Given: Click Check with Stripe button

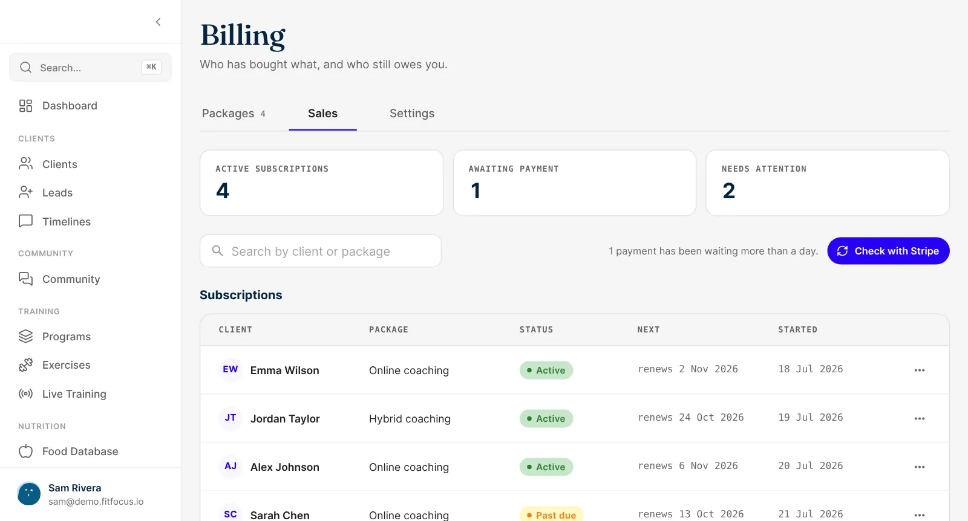Looking at the screenshot, I should pyautogui.click(x=888, y=251).
